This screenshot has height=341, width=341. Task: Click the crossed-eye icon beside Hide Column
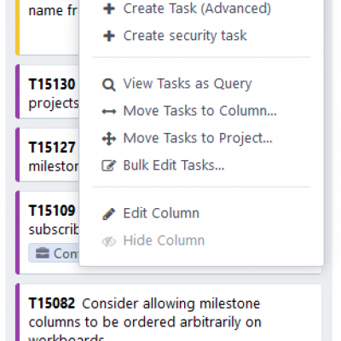pyautogui.click(x=109, y=241)
